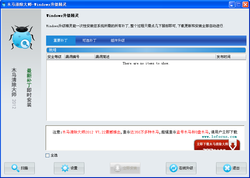The width and height of the screenshot is (250, 178).
Task: Sort by 漏洞简述 column header
Action: coord(155,57)
